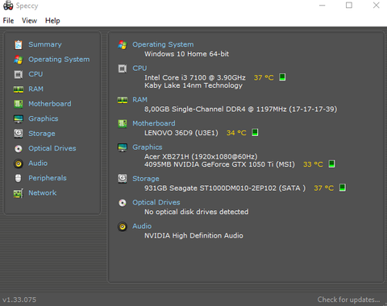Select the CPU chip icon in sidebar

pos(19,74)
